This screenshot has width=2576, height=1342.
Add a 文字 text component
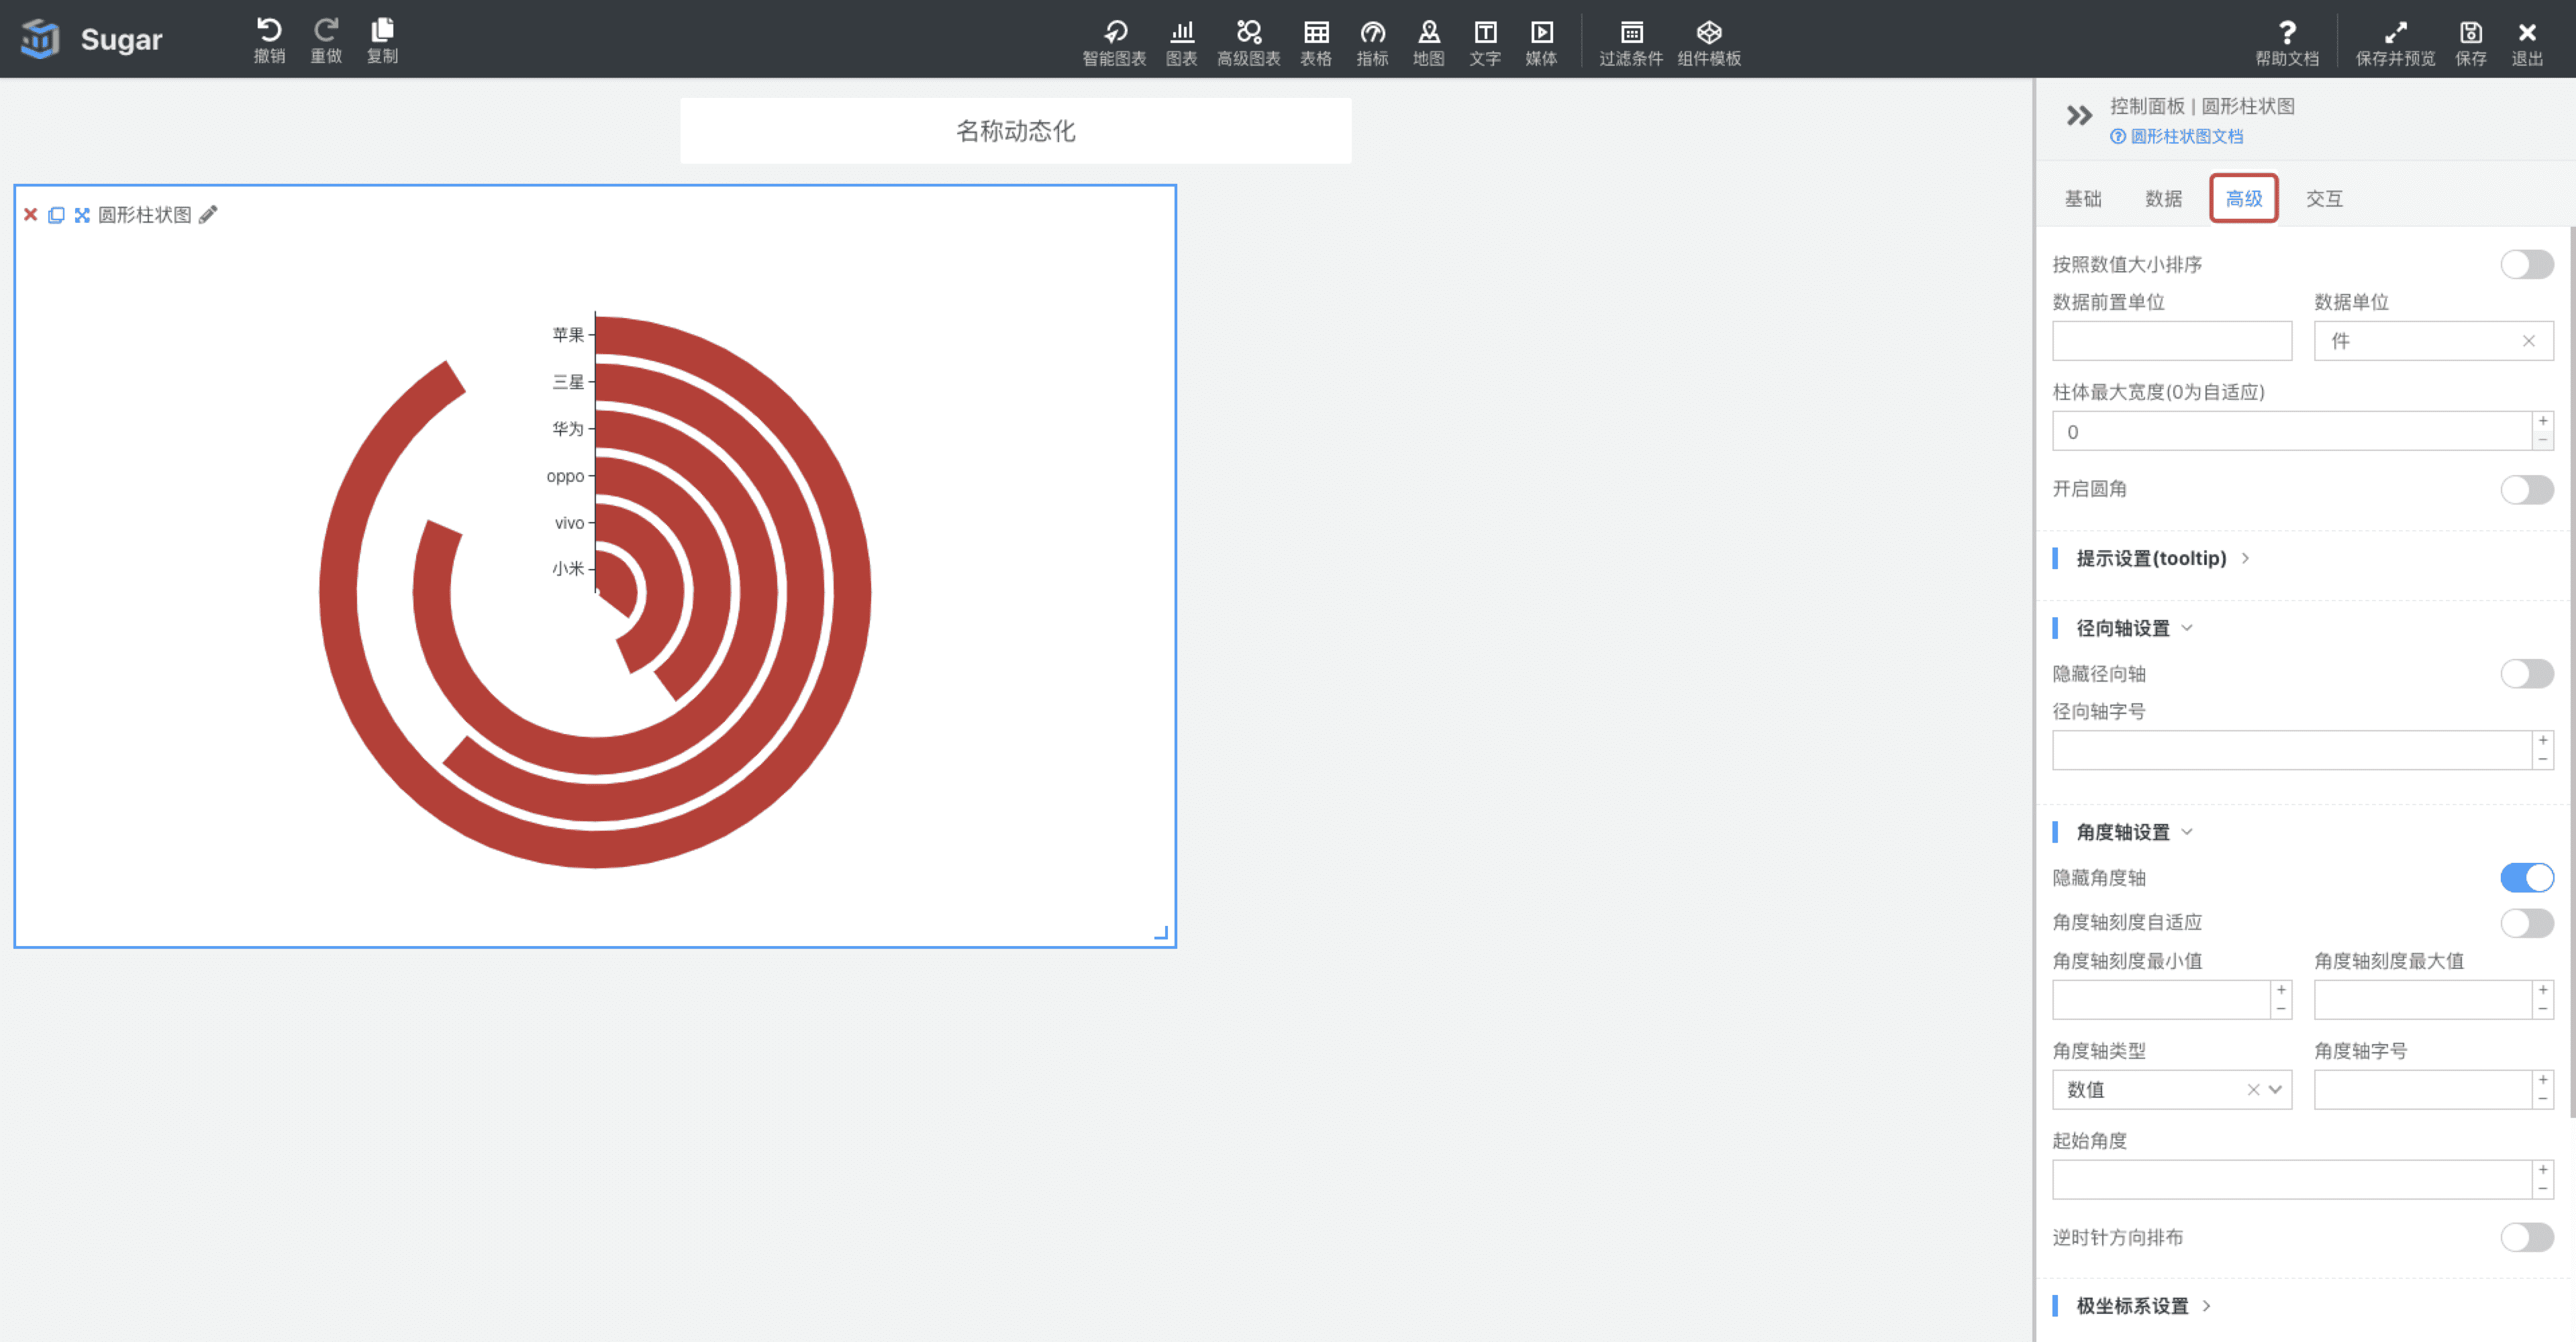coord(1485,43)
